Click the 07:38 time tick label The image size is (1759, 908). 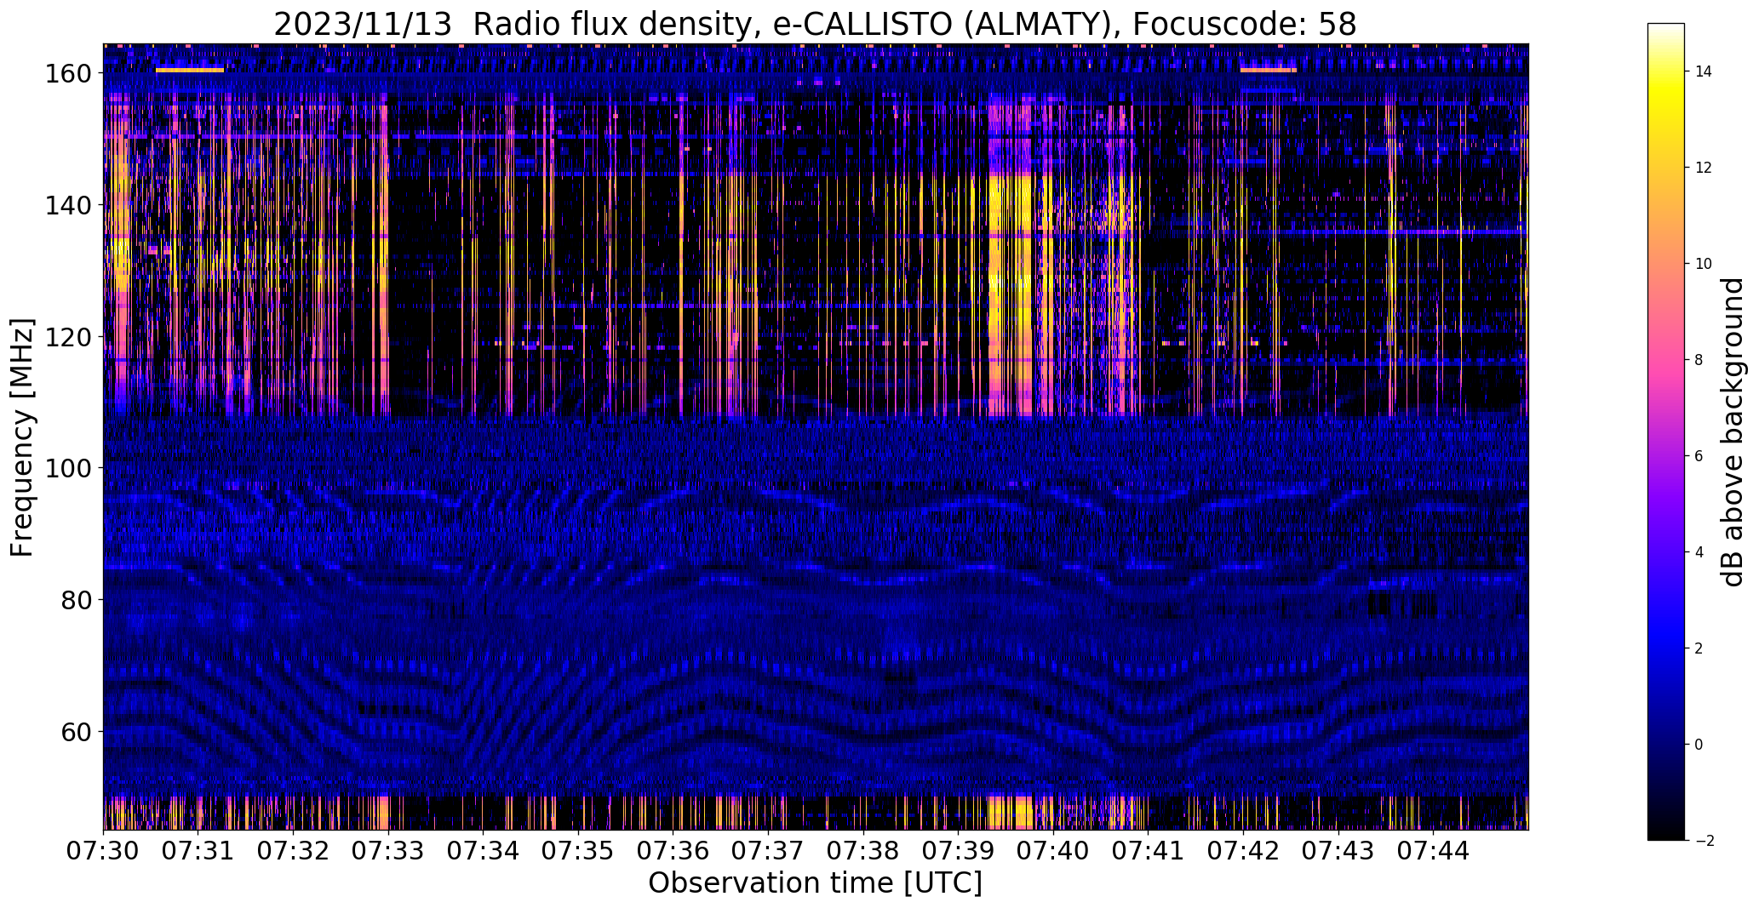863,849
